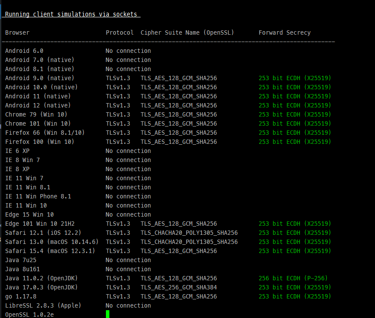The image size is (375, 318).
Task: Click TLS_AES_128_GCM_SHA256 cipher for Chrome 101
Action: click(179, 123)
